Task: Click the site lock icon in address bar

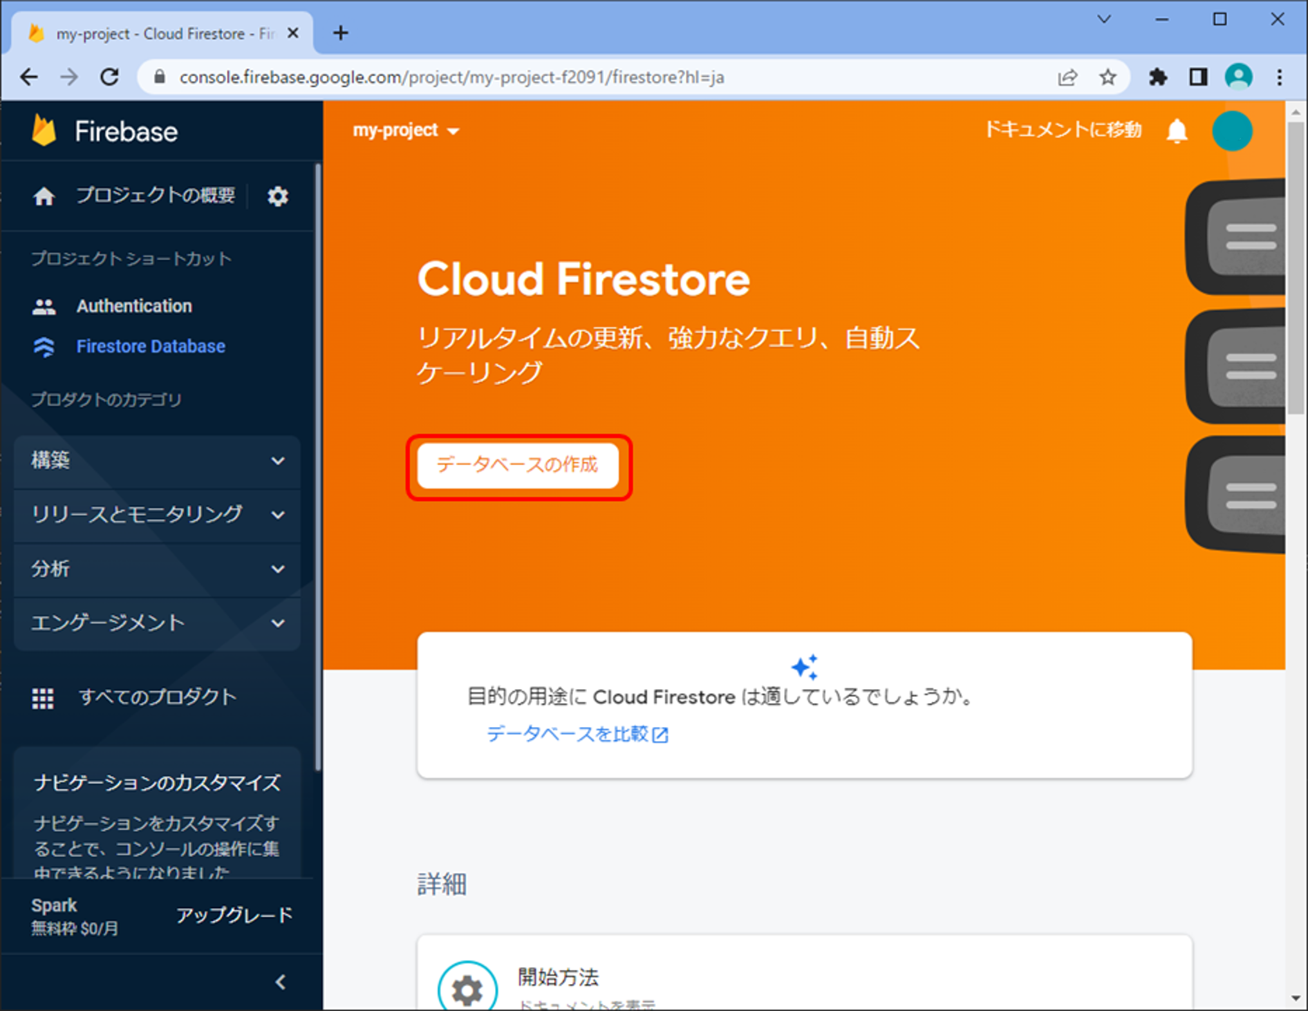Action: point(160,77)
